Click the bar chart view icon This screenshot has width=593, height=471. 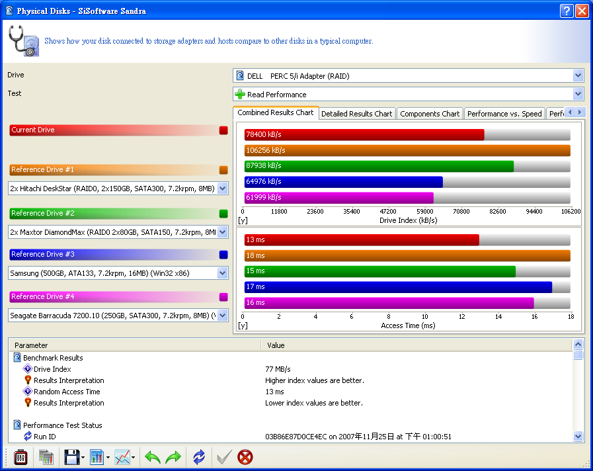(97, 457)
